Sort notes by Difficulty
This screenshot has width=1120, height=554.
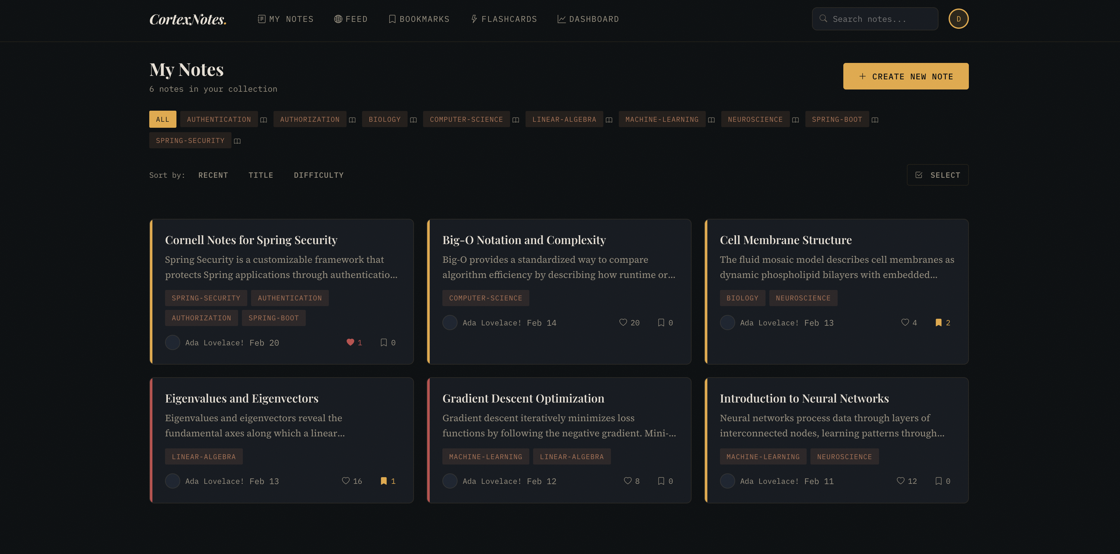tap(318, 175)
